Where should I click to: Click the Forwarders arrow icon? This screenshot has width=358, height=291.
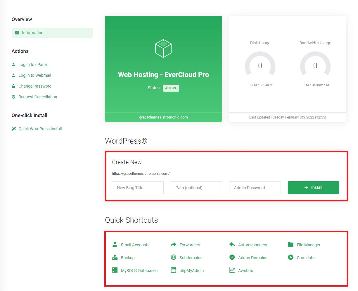174,245
